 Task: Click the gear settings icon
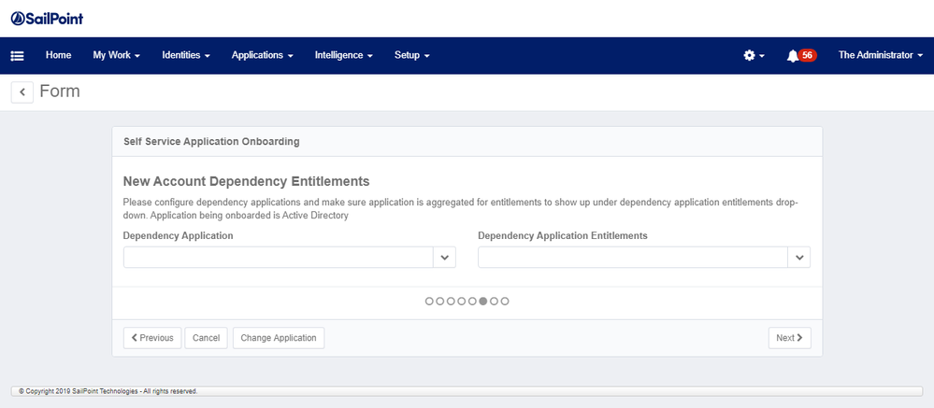tap(749, 56)
